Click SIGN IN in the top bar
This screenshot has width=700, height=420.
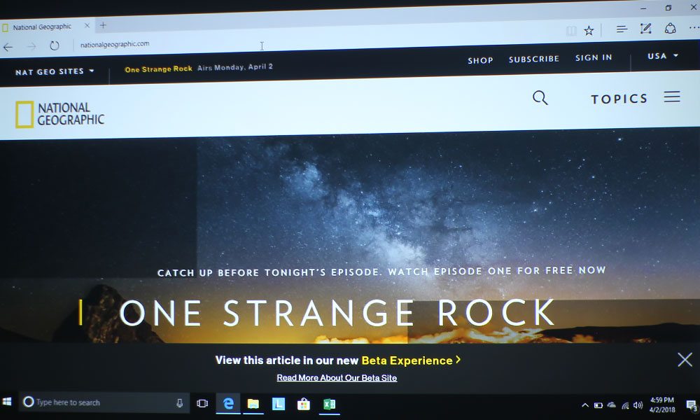coord(594,57)
